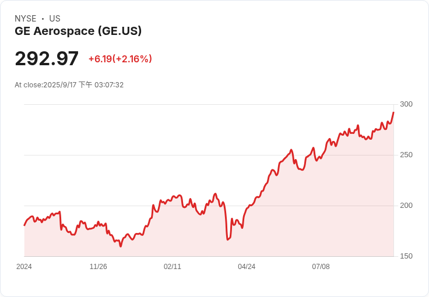Click the 04/24 x-axis date label
This screenshot has width=429, height=297.
pos(247,267)
